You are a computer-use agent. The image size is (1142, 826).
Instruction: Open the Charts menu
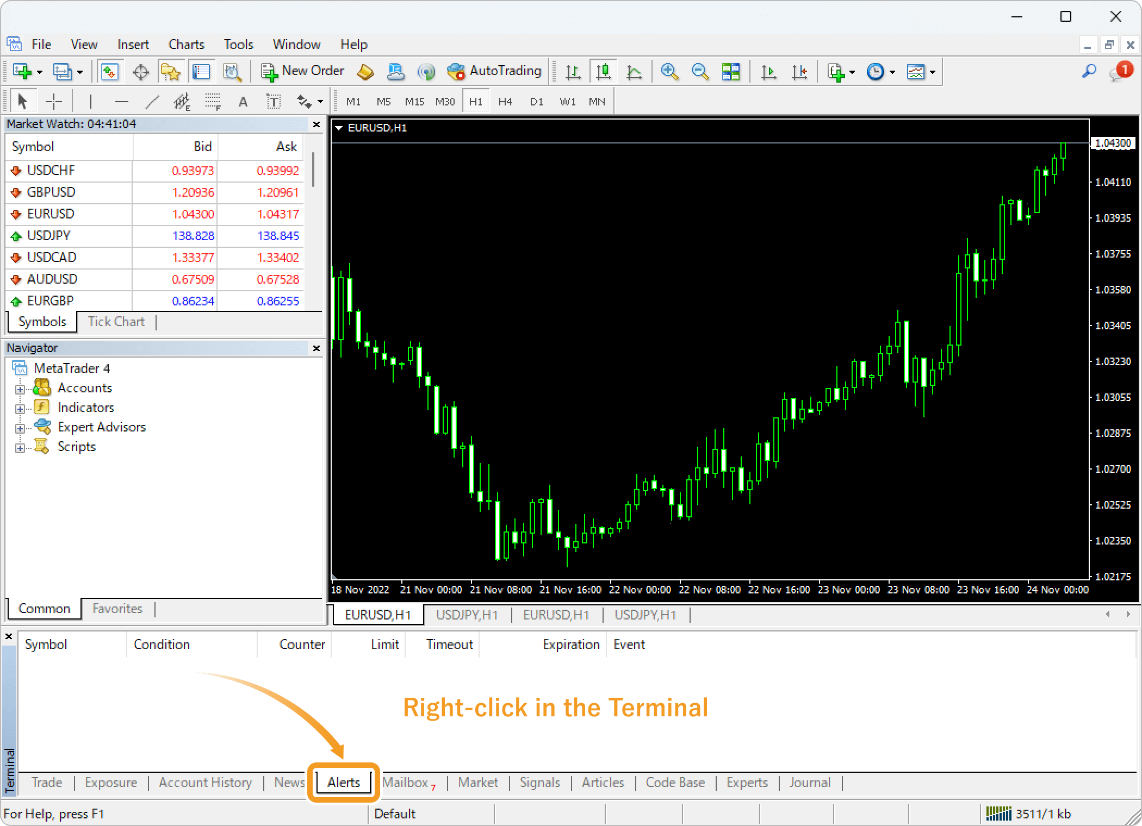point(186,43)
